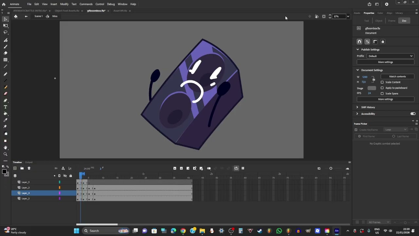Go back with the stage arrow
419x236 pixels.
26,16
